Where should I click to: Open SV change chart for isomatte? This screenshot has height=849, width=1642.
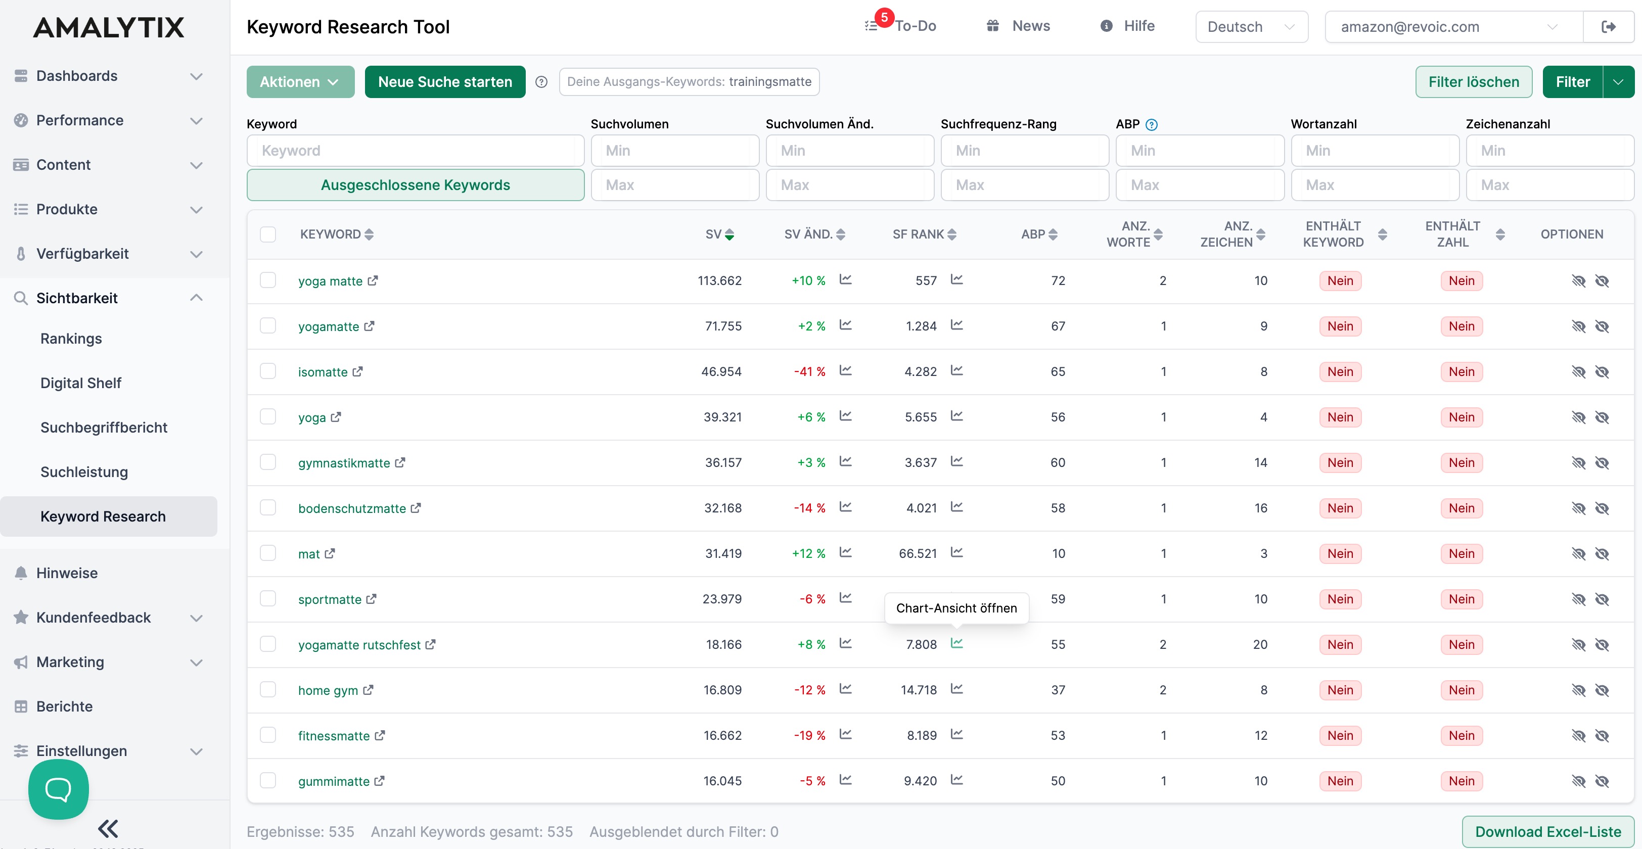(x=845, y=370)
